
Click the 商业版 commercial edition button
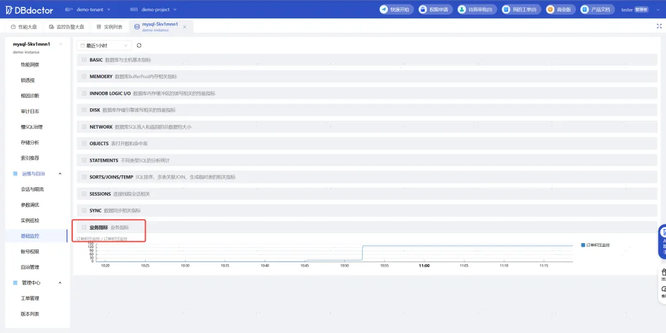tap(561, 9)
